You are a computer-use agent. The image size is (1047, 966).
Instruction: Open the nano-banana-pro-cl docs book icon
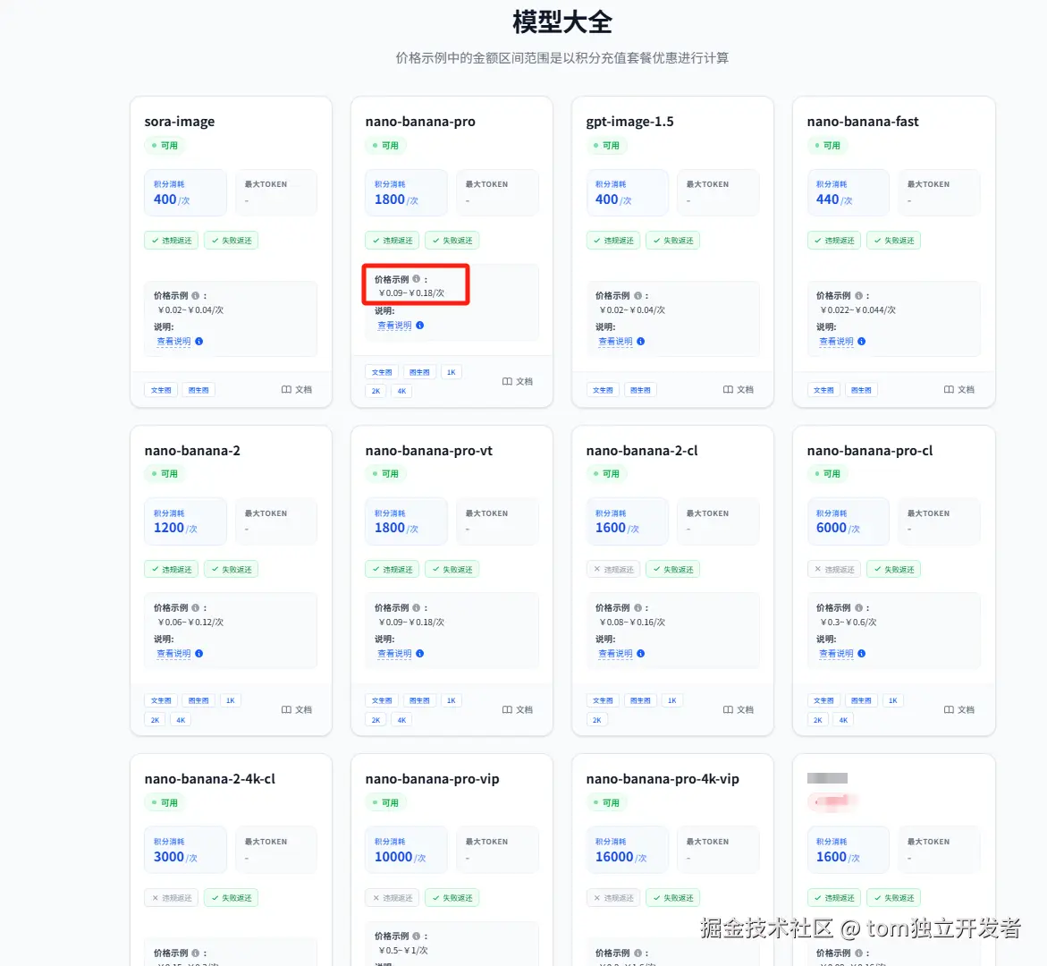pyautogui.click(x=949, y=709)
